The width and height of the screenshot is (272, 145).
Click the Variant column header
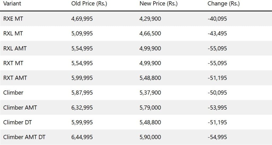coord(12,3)
